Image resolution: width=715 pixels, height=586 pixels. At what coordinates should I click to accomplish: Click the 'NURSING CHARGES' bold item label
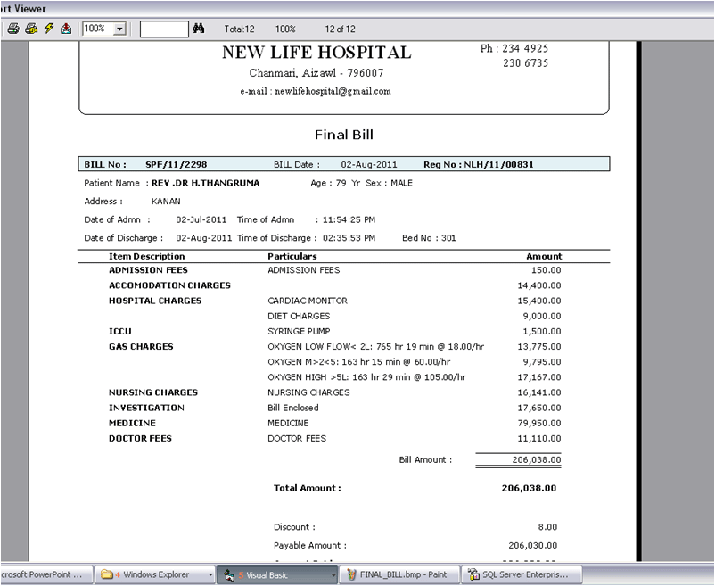click(x=153, y=392)
